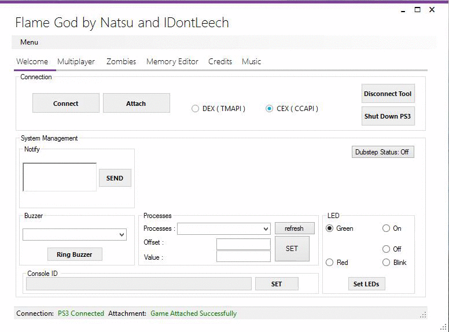Viewport: 449px width, 332px height.
Task: Focus the Value input field
Action: tap(244, 256)
